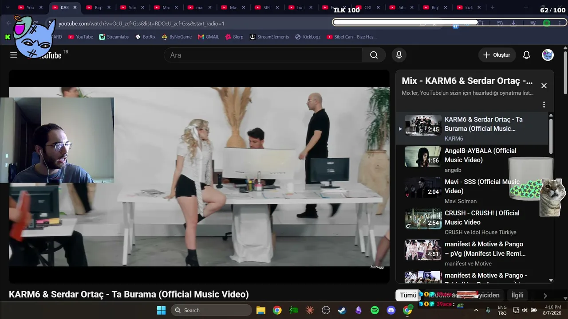Click the video title Ta Burama heading
568x319 pixels.
[x=129, y=295]
